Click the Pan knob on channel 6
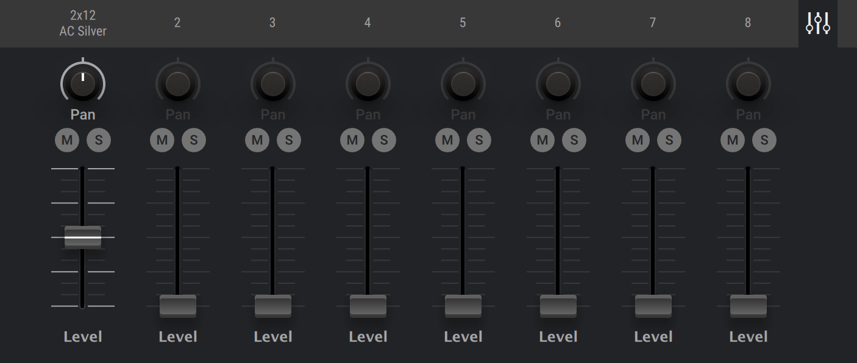The width and height of the screenshot is (857, 363). click(x=558, y=85)
